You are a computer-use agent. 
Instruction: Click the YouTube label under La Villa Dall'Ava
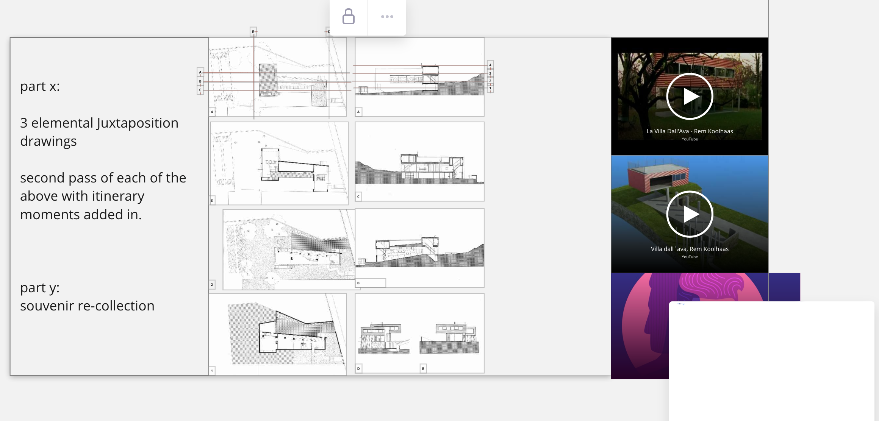[x=690, y=139]
